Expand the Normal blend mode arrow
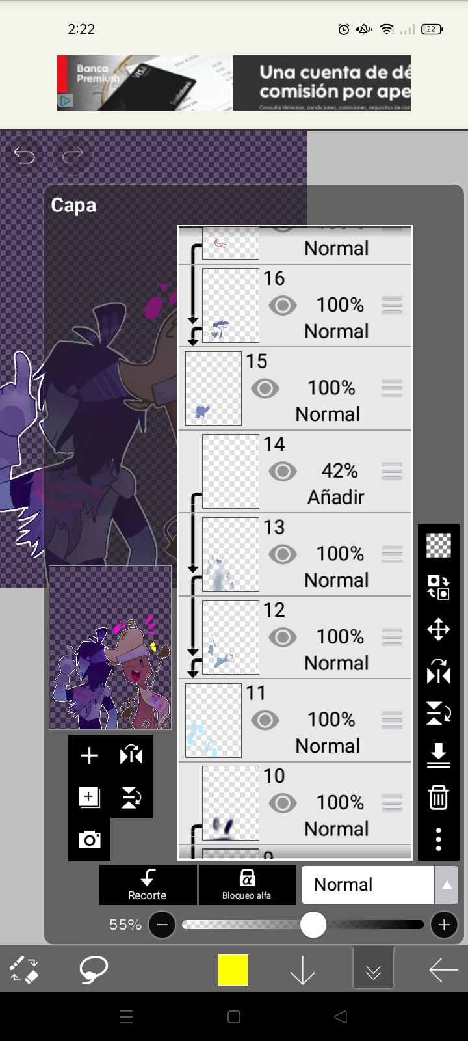 click(x=447, y=885)
